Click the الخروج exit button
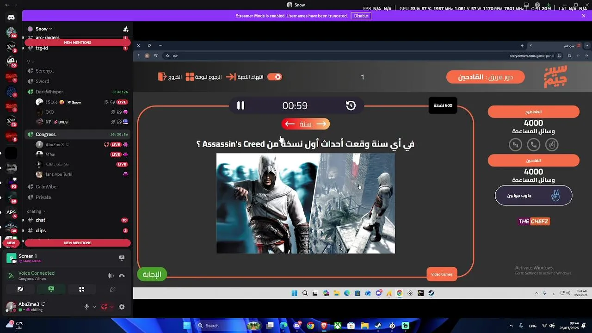 pyautogui.click(x=170, y=77)
